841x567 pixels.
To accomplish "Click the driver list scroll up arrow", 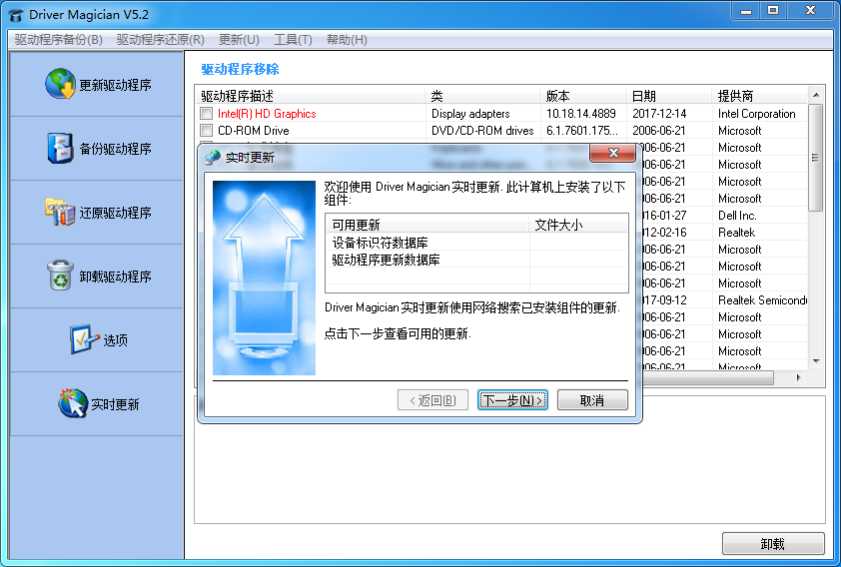I will [816, 95].
